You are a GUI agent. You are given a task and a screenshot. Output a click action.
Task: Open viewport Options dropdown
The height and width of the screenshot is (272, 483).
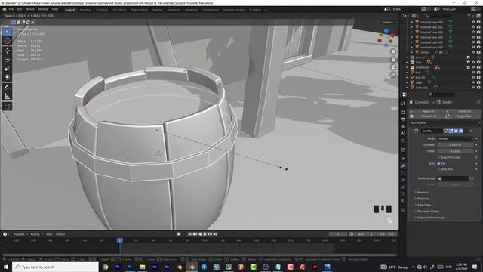point(389,23)
